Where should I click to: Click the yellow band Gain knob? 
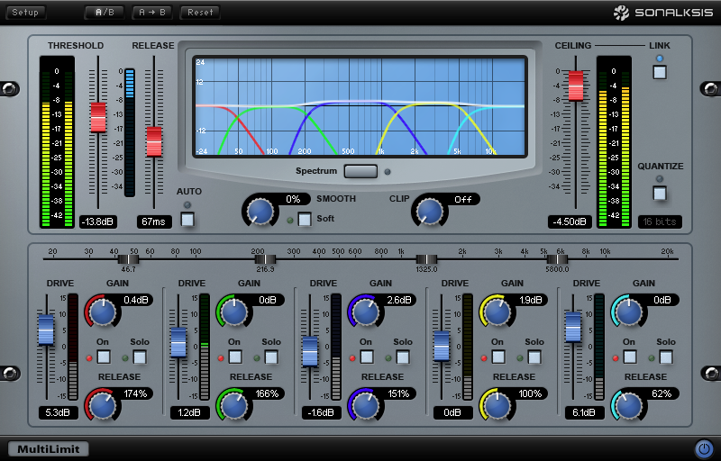[x=497, y=312]
